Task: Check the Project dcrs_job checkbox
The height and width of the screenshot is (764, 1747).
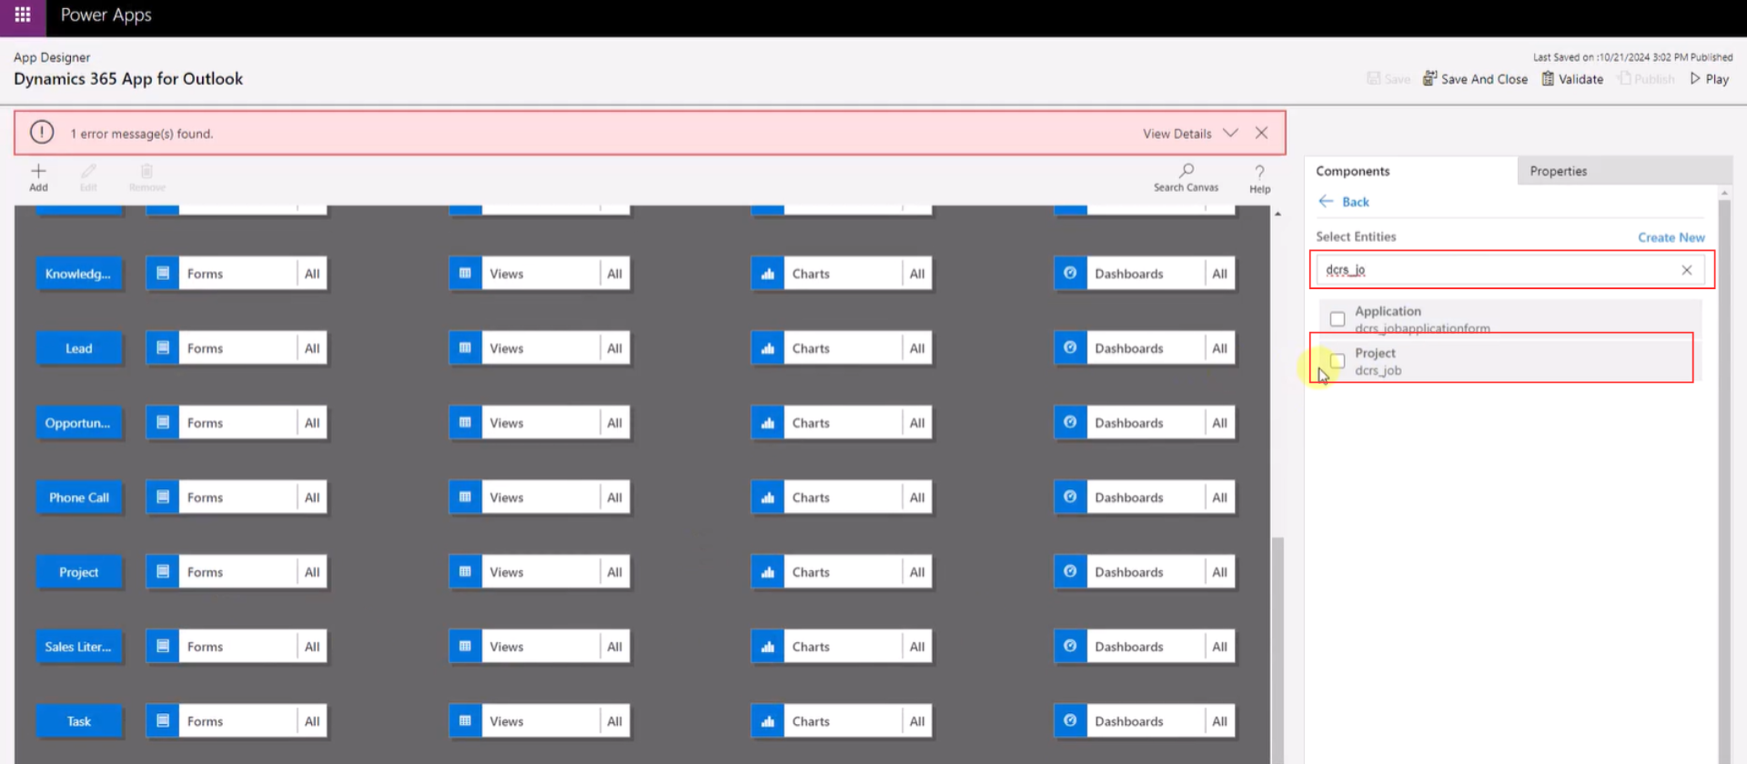Action: [x=1337, y=361]
